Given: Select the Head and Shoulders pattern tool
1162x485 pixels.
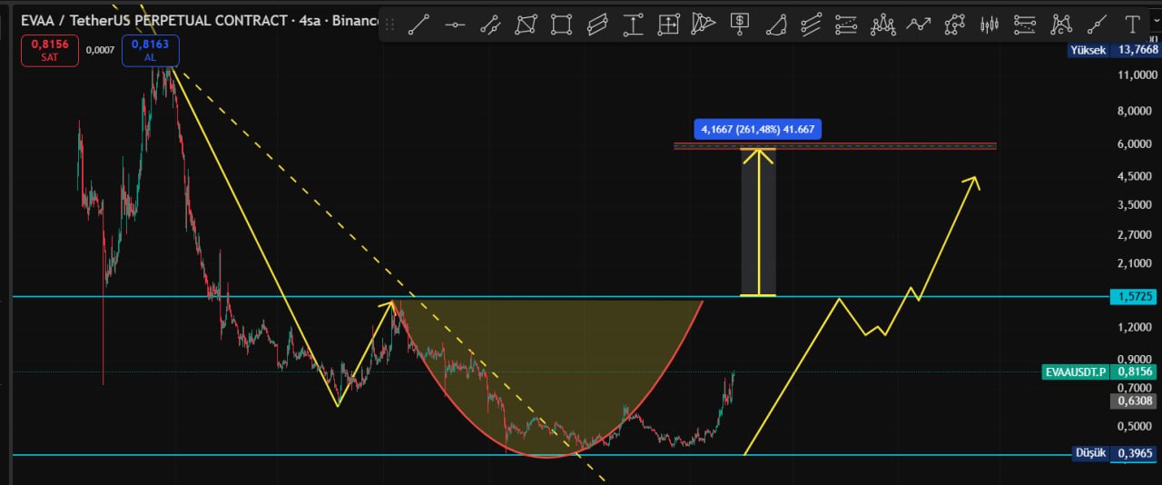Looking at the screenshot, I should [882, 25].
